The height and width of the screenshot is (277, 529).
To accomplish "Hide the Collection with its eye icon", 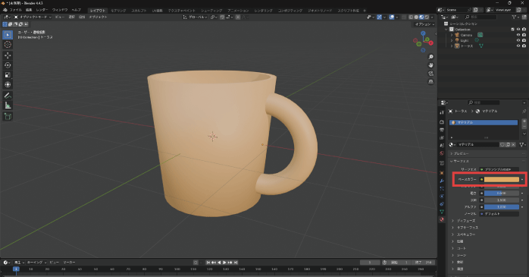I will 518,30.
